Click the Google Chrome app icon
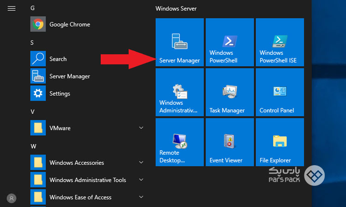 [x=37, y=24]
